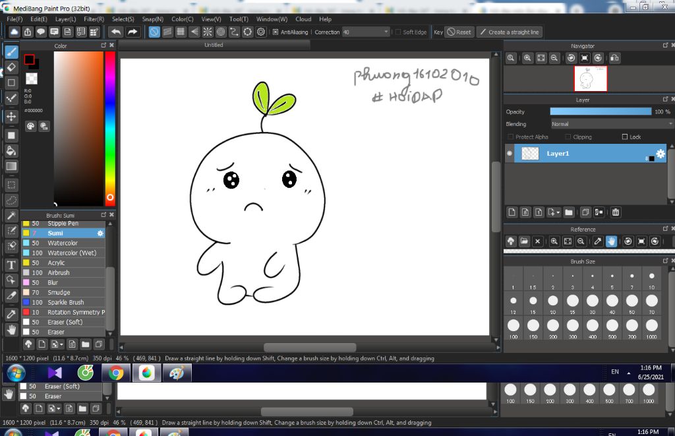Choose the Text tool
This screenshot has height=436, width=675.
pyautogui.click(x=11, y=265)
